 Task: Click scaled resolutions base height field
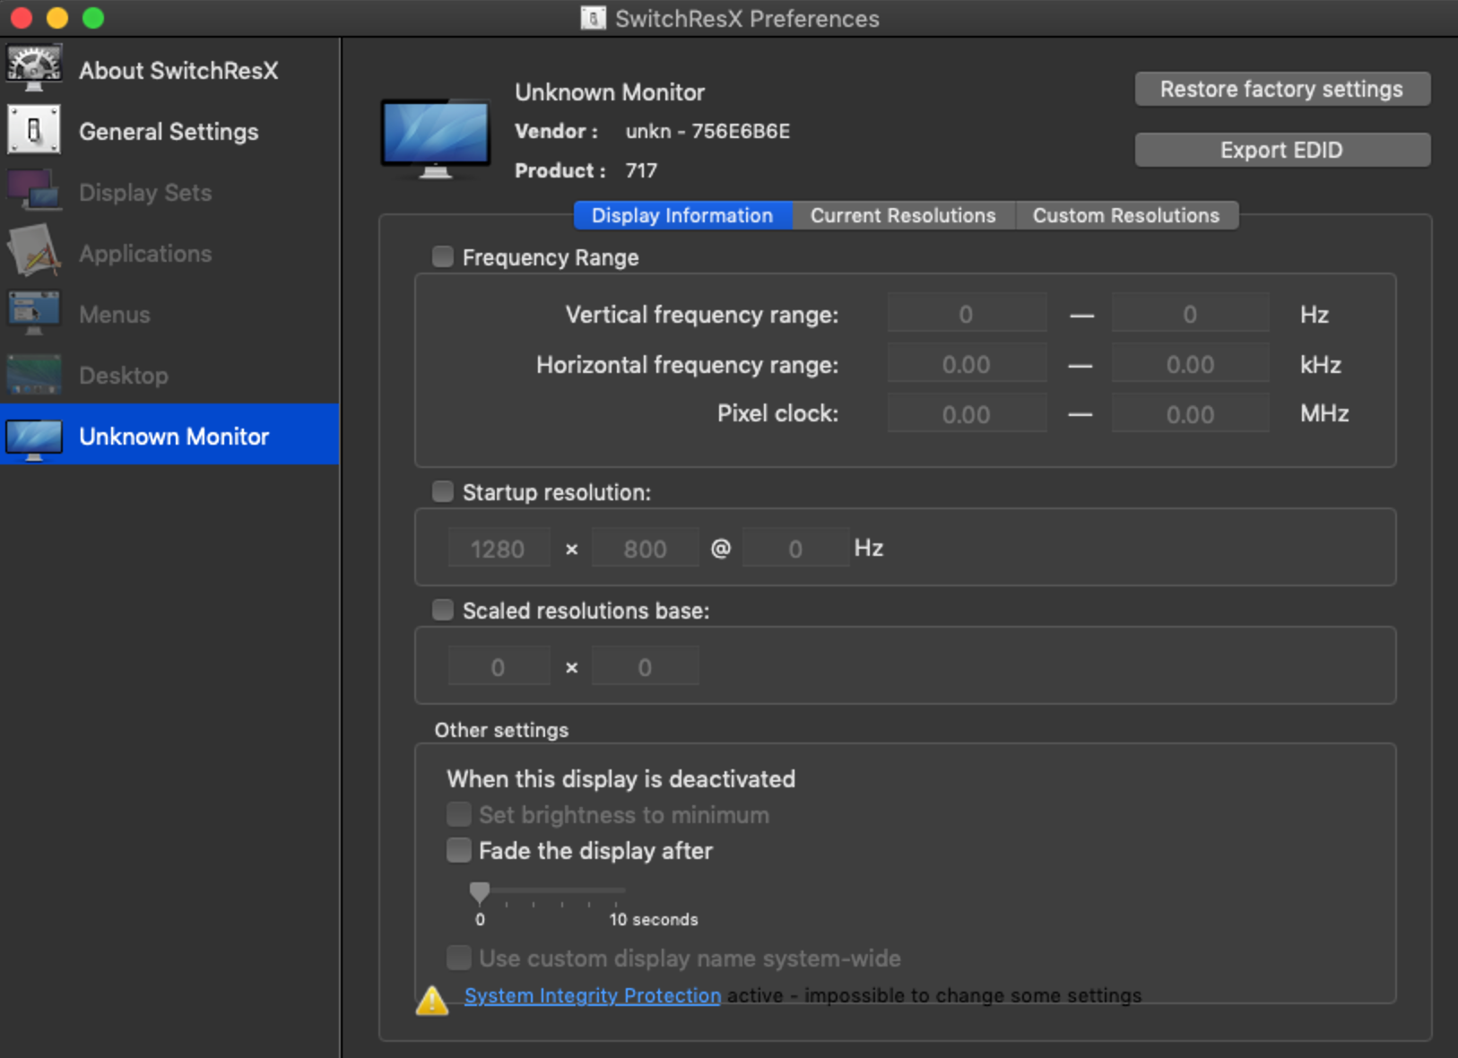(645, 666)
